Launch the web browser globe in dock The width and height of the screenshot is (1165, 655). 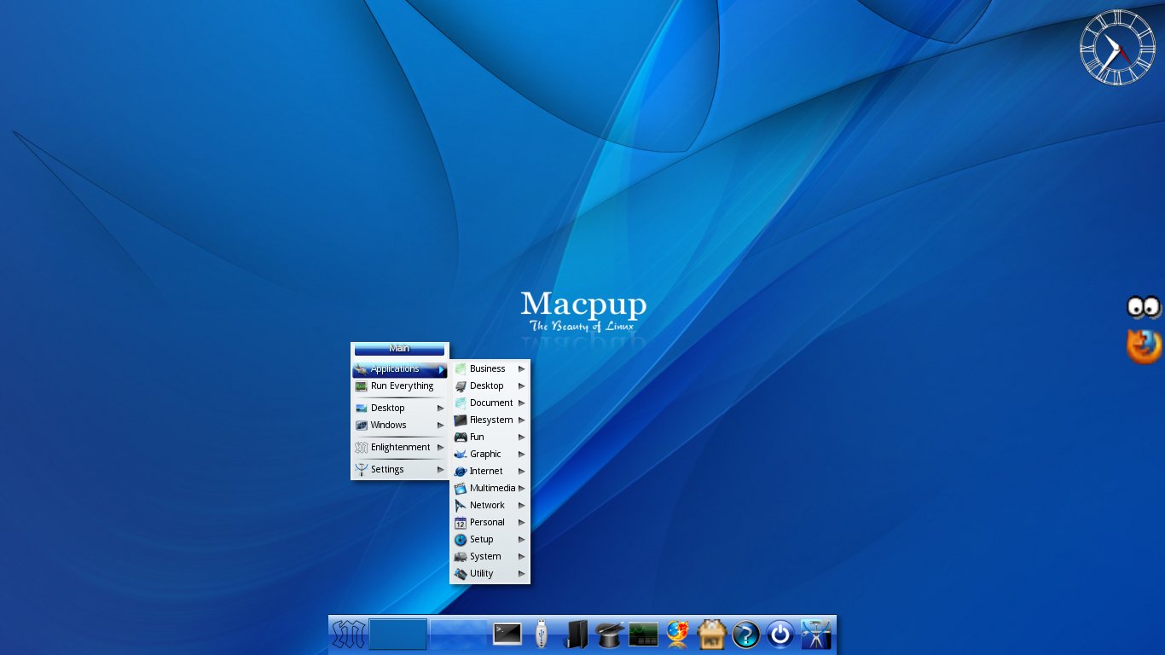[678, 635]
